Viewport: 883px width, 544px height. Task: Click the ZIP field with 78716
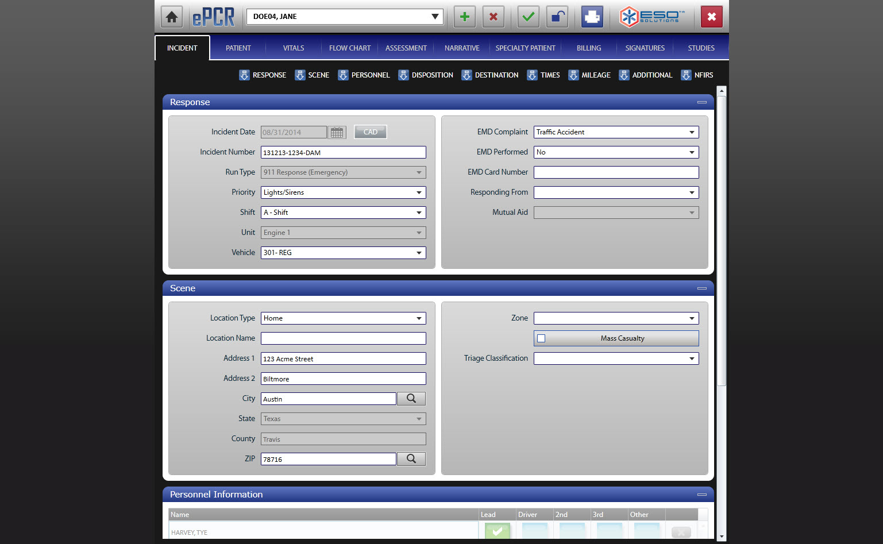click(329, 459)
